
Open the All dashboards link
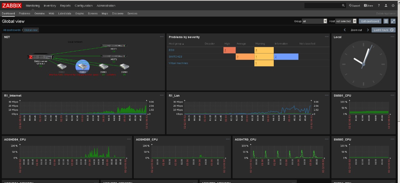coord(12,30)
